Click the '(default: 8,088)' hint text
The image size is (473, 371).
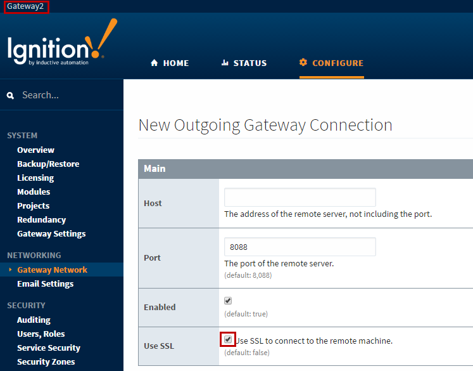(248, 275)
